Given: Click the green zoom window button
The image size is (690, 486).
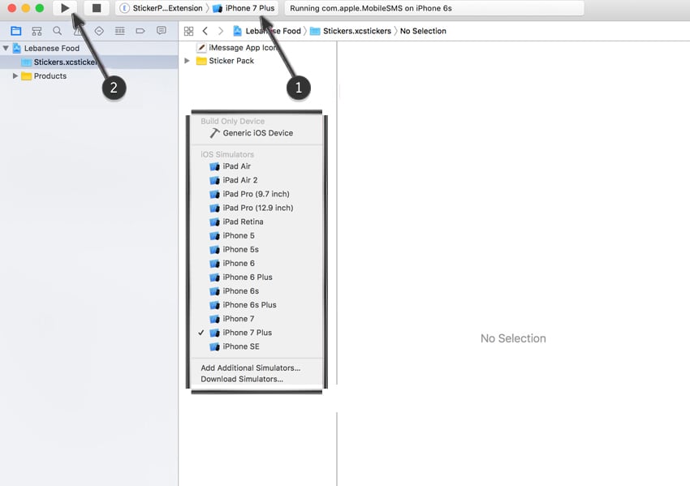Looking at the screenshot, I should [x=40, y=8].
